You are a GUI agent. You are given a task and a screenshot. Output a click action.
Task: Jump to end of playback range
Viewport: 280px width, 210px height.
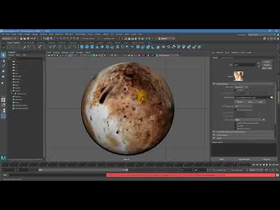click(x=276, y=164)
